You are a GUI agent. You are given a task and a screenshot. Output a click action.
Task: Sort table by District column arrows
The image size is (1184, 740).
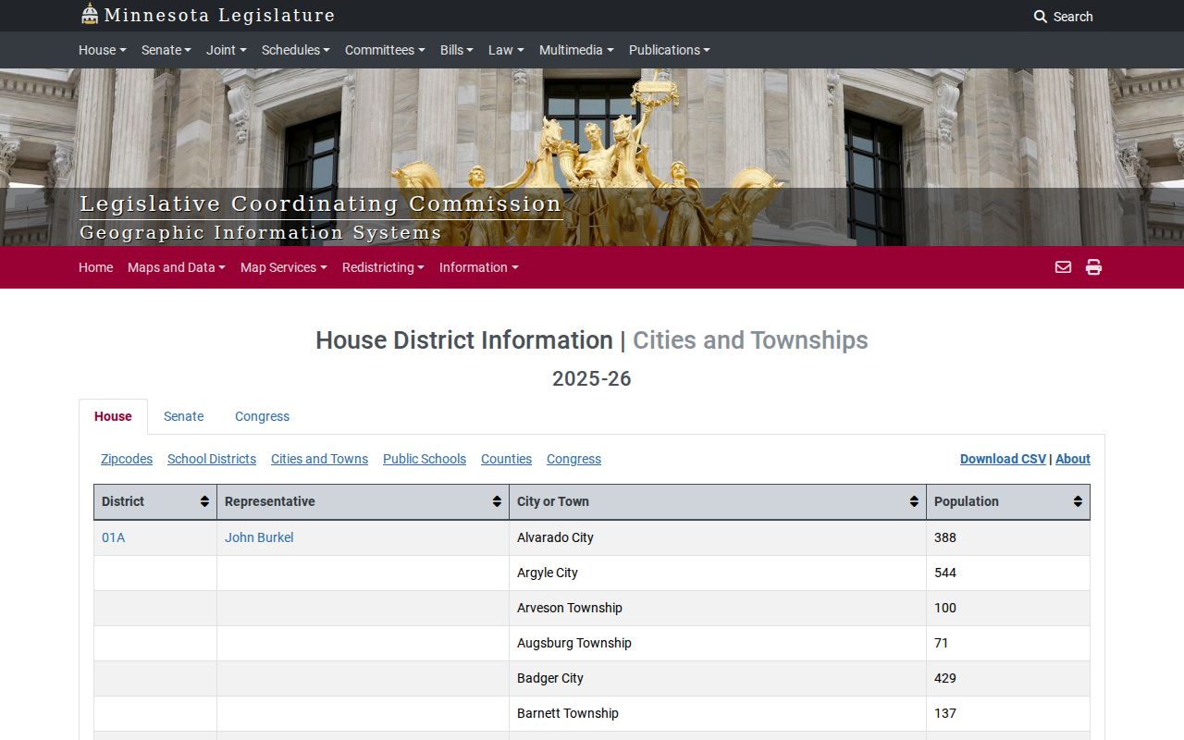204,501
